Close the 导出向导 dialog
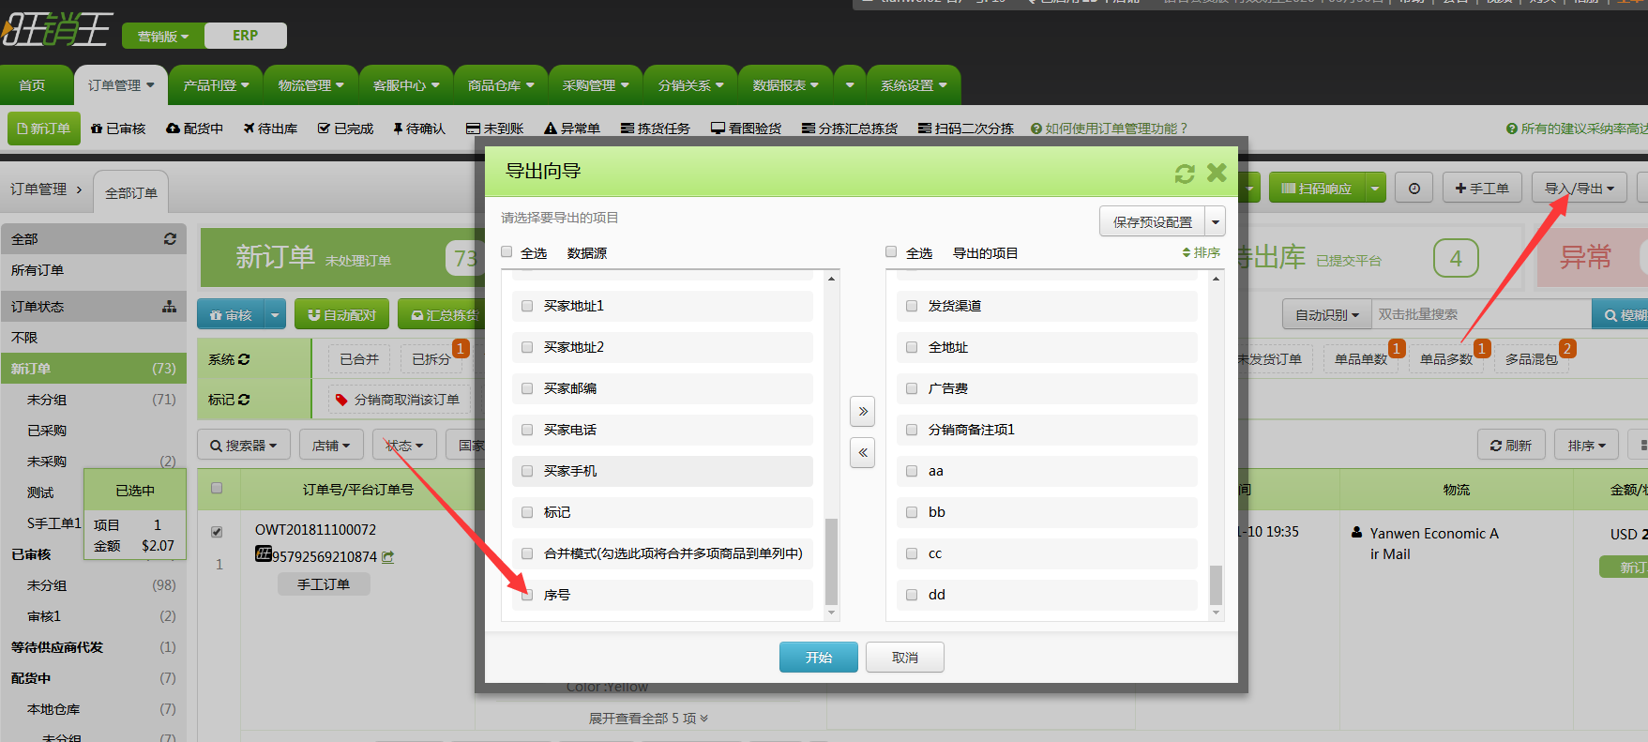The image size is (1648, 742). [1217, 173]
